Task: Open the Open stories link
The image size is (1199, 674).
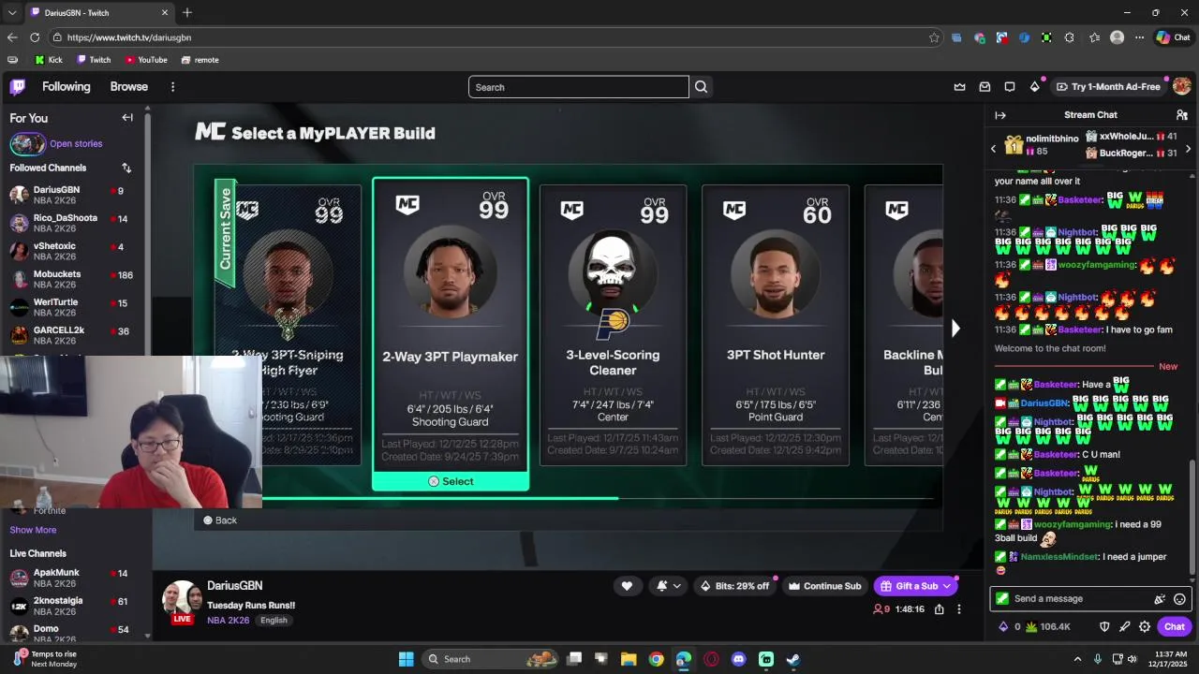Action: [76, 144]
